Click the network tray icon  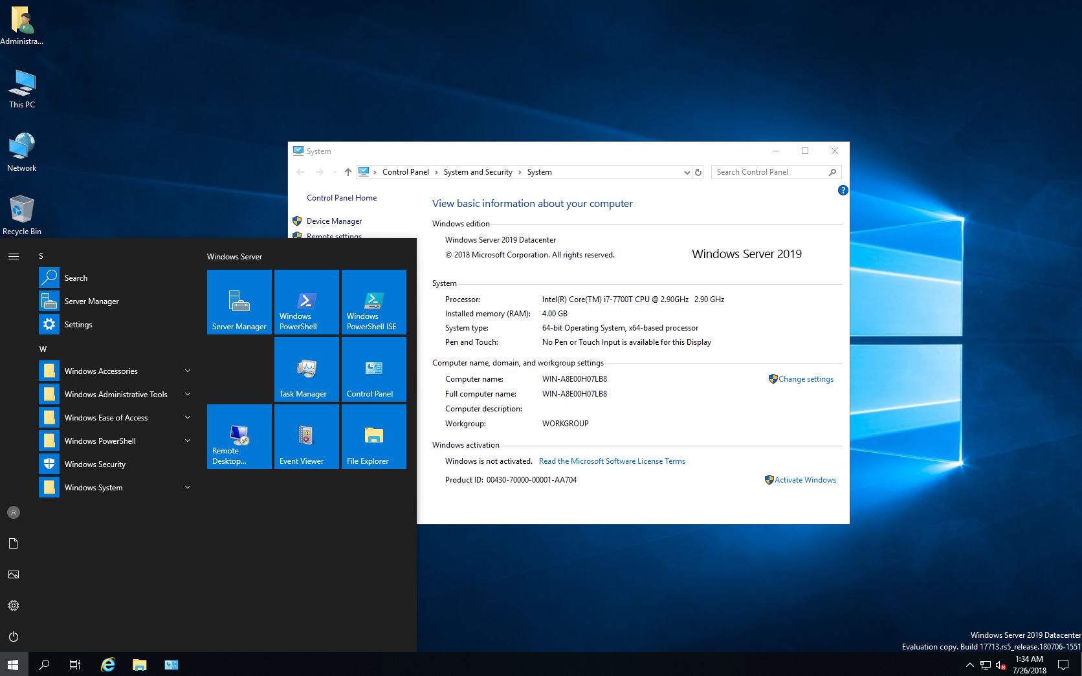[986, 665]
